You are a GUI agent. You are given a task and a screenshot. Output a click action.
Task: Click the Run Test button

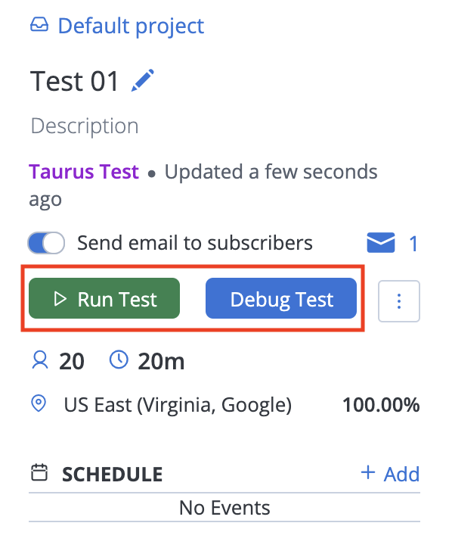[x=104, y=298]
